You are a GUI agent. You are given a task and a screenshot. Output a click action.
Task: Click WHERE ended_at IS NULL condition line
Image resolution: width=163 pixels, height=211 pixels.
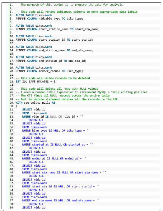54,159
